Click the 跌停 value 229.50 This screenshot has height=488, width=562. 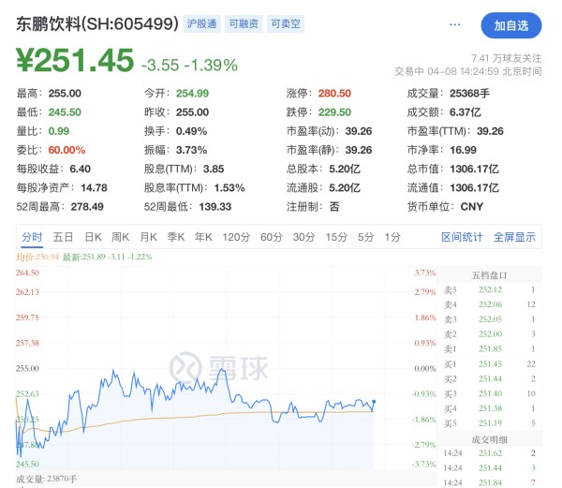[334, 112]
